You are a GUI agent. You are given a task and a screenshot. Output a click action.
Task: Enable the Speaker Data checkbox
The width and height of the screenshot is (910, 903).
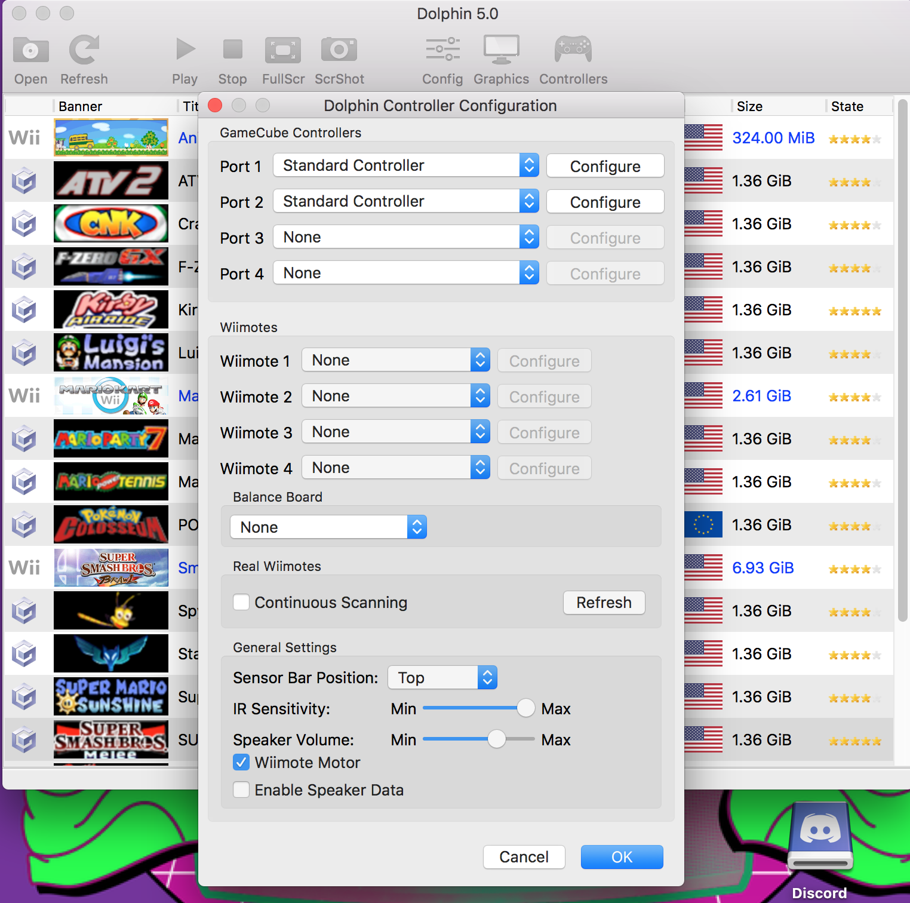[x=241, y=790]
